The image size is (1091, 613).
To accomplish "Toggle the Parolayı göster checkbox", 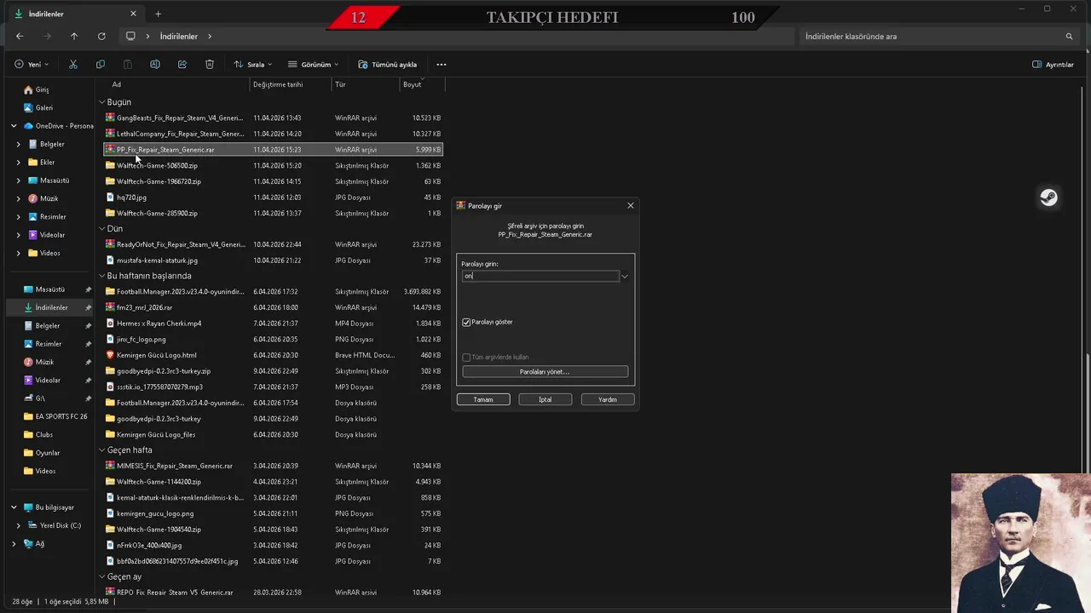I will pos(466,322).
